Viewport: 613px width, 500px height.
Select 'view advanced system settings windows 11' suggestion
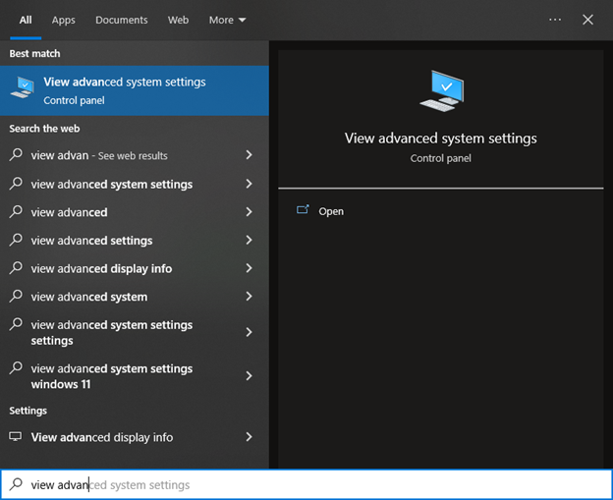click(x=135, y=376)
